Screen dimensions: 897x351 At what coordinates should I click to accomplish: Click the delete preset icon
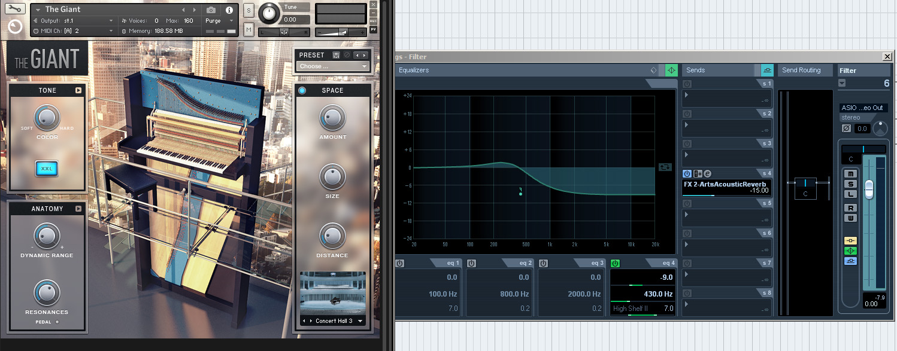pos(346,55)
